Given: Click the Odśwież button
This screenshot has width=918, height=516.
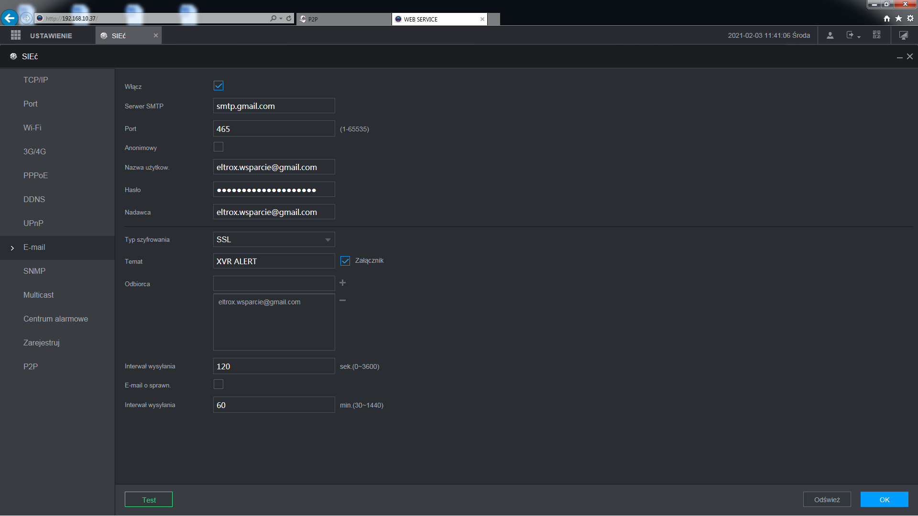Looking at the screenshot, I should [827, 500].
